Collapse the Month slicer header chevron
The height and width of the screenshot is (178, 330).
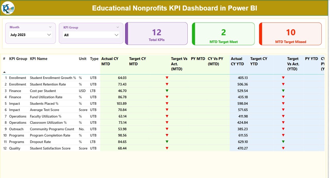click(x=51, y=27)
